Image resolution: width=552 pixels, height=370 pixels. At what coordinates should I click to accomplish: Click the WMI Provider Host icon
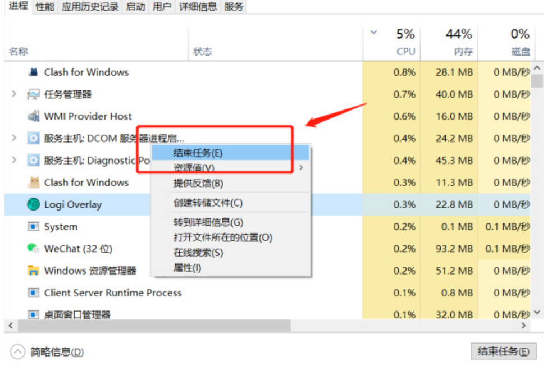click(x=34, y=116)
